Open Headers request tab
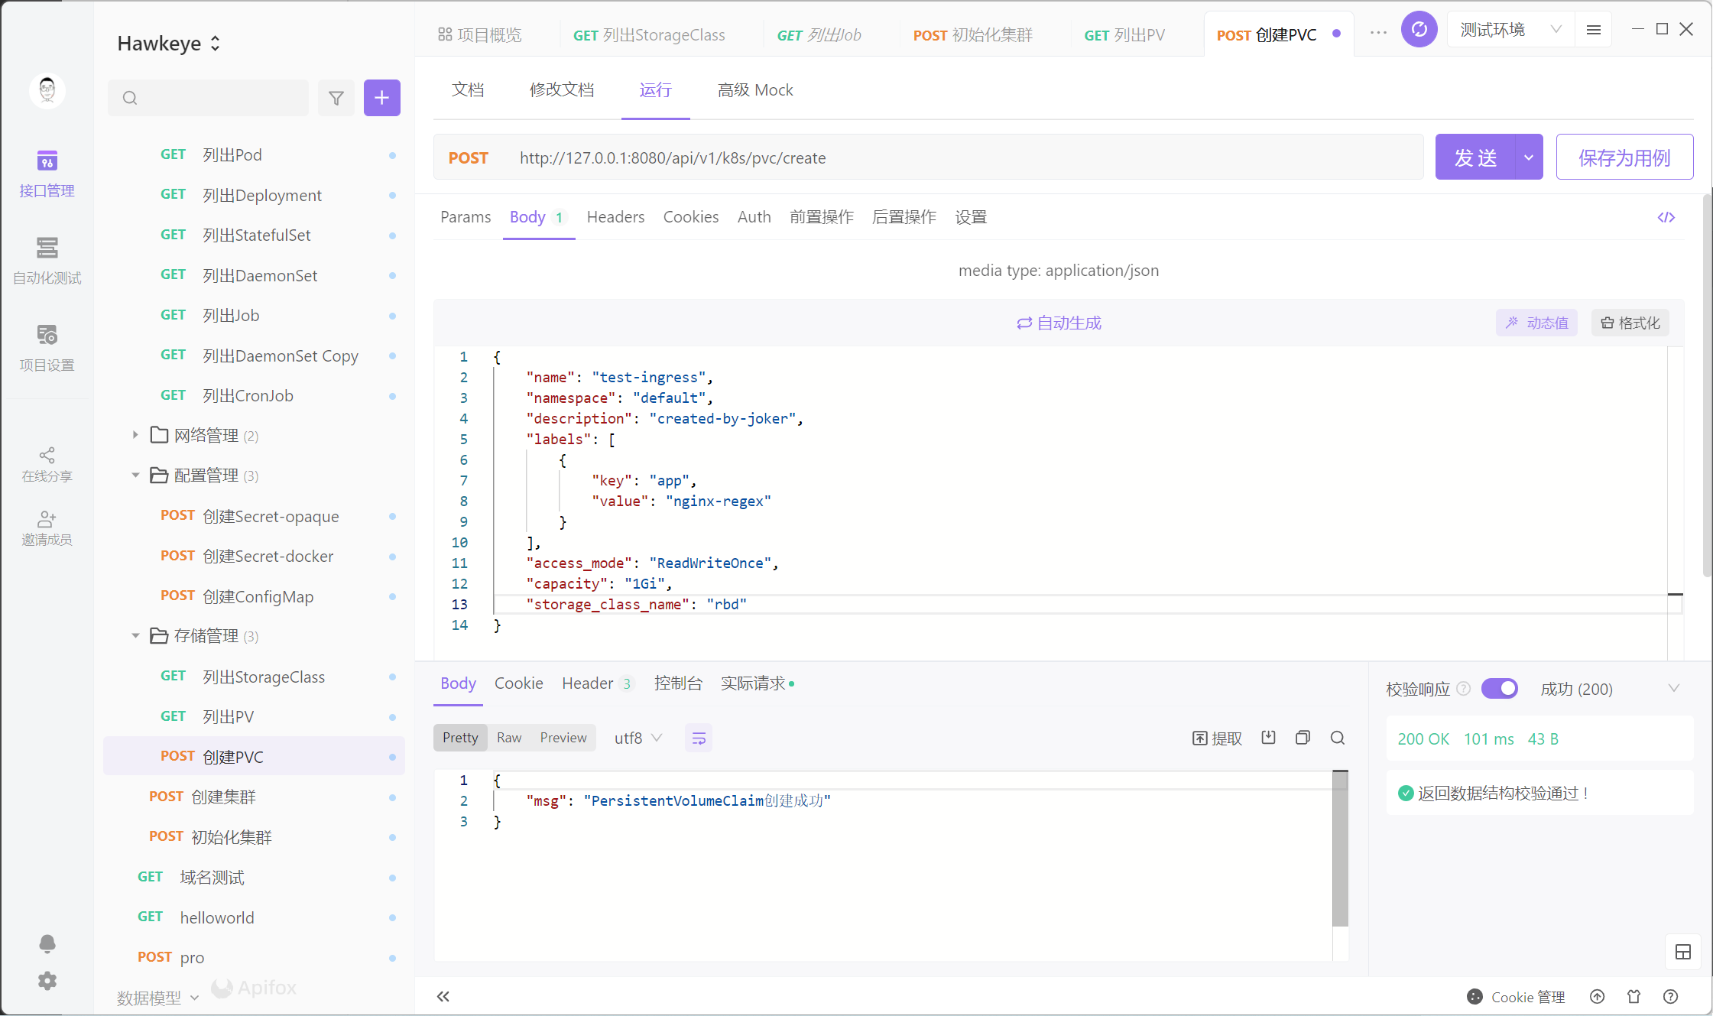Screen dimensions: 1713x1016 615,217
